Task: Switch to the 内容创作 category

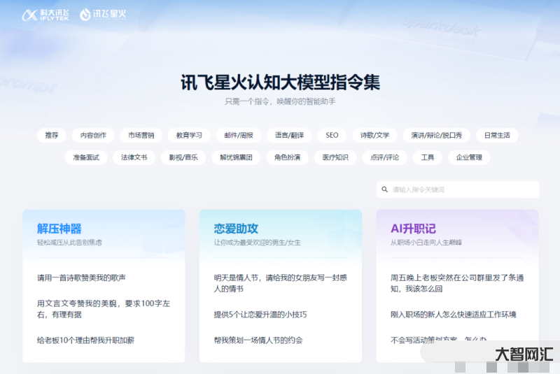Action: pyautogui.click(x=93, y=135)
